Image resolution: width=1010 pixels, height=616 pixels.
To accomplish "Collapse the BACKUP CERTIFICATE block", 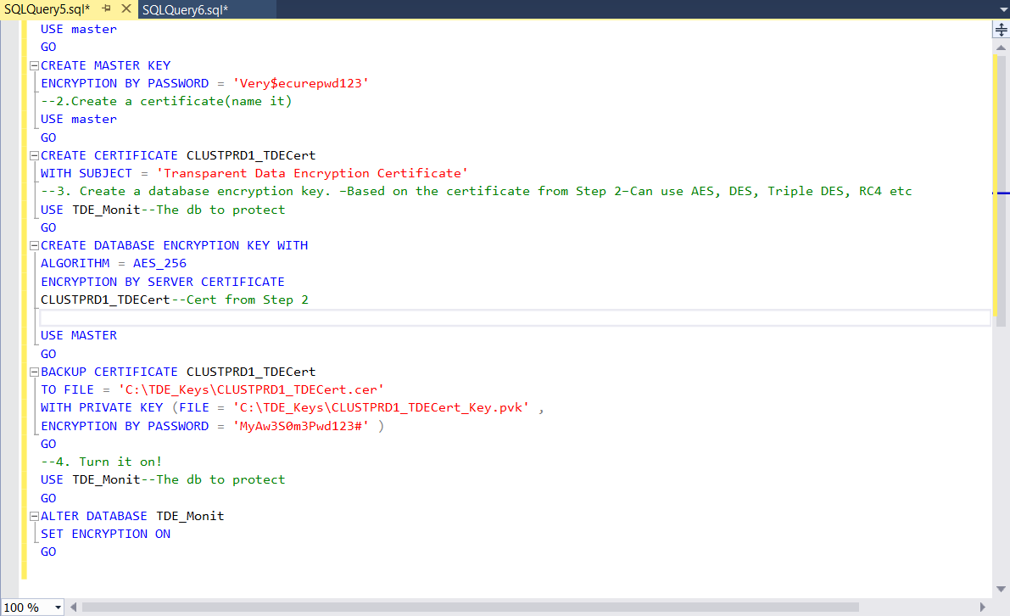I will pos(34,372).
